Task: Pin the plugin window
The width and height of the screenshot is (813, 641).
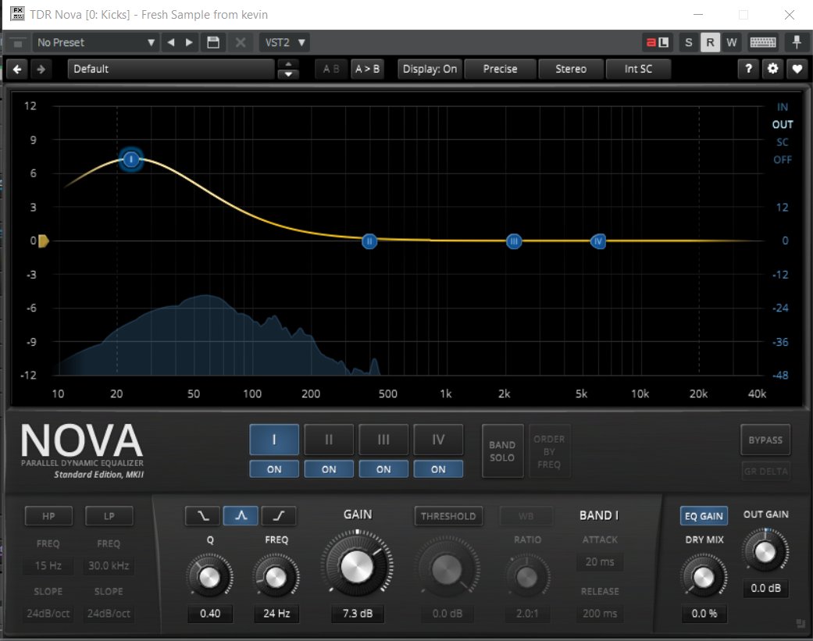Action: 797,42
